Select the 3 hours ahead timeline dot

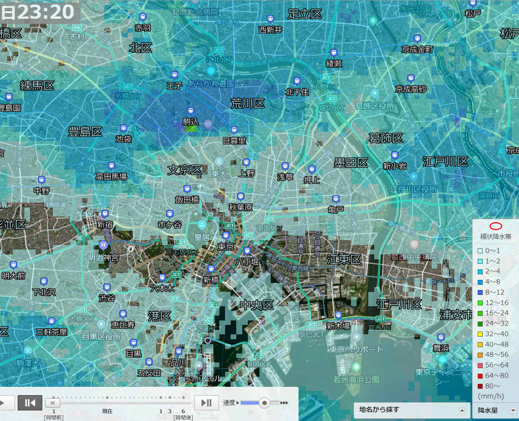coord(170,397)
